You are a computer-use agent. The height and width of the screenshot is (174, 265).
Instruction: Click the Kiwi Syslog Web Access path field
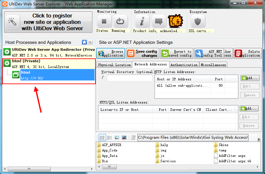[x=193, y=137]
